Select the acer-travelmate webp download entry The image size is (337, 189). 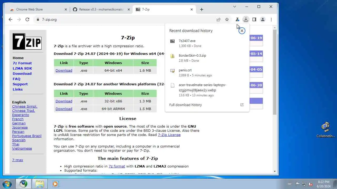(x=207, y=90)
